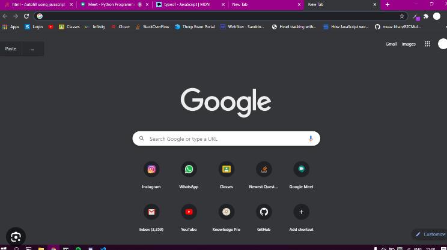447x250 pixels.
Task: Switch to Meet - Python Programming tab
Action: tap(114, 5)
